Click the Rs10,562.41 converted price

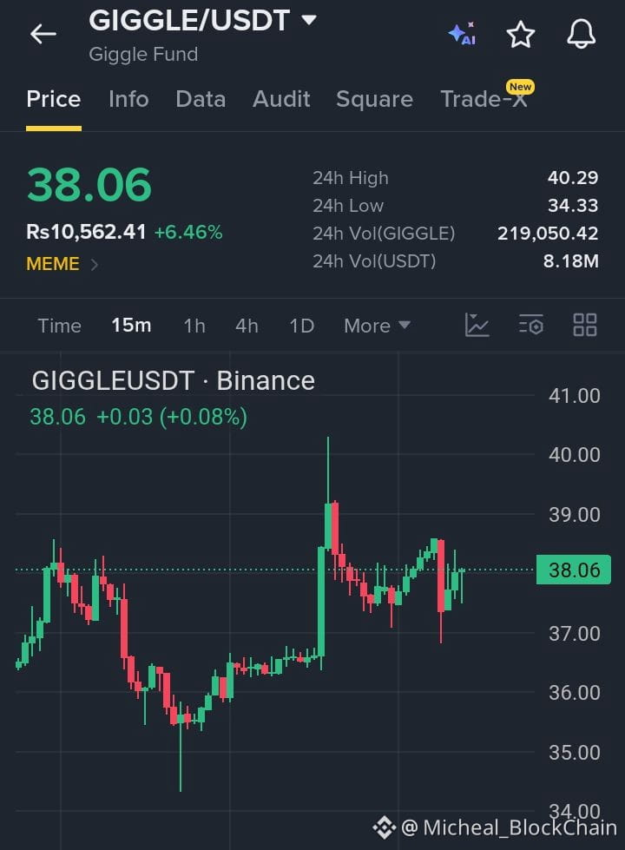pos(86,232)
